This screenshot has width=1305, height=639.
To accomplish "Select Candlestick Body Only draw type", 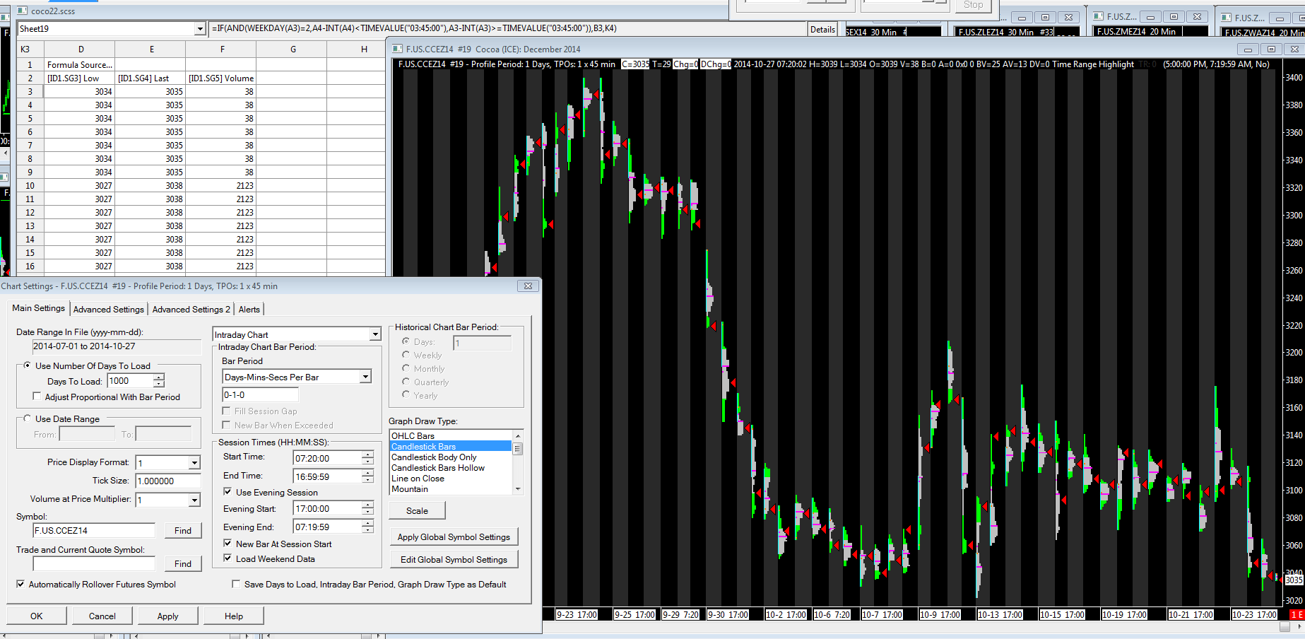I will [x=451, y=457].
